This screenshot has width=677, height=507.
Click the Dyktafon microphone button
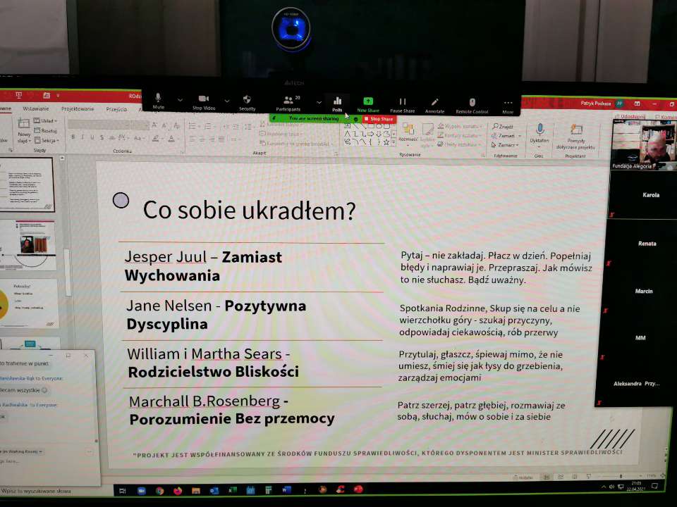[x=539, y=132]
